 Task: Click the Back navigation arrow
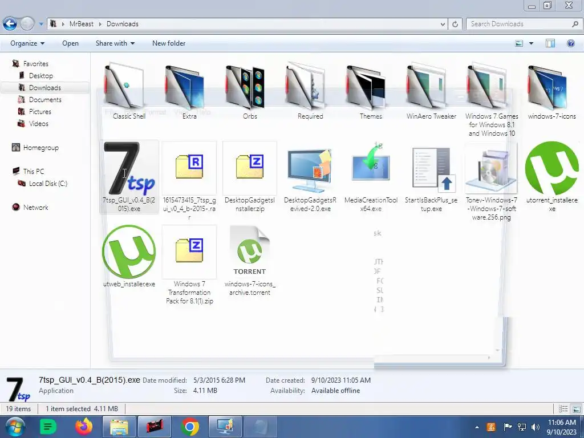[10, 24]
